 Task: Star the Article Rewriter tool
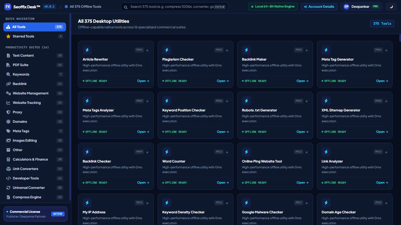point(147,50)
